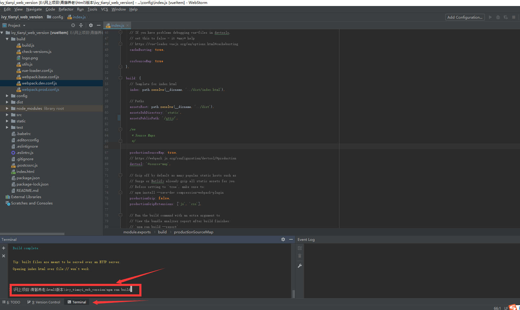Click the terminal command input line
Image resolution: width=520 pixels, height=310 pixels.
(72, 290)
